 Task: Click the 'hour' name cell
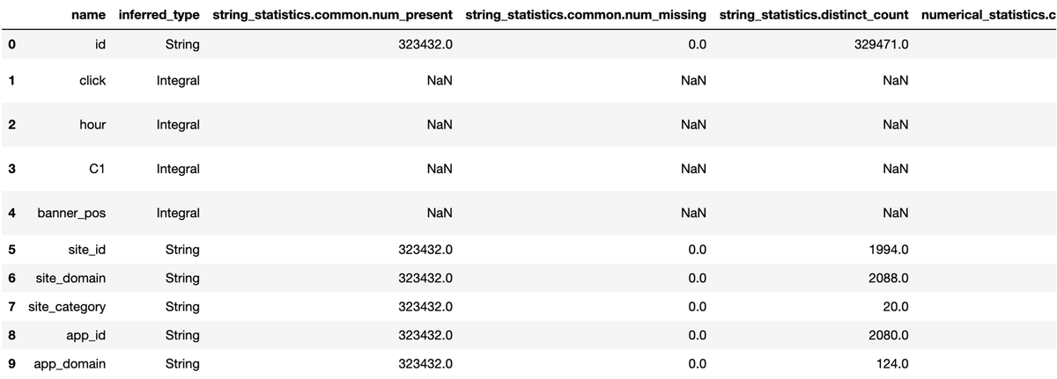(92, 124)
